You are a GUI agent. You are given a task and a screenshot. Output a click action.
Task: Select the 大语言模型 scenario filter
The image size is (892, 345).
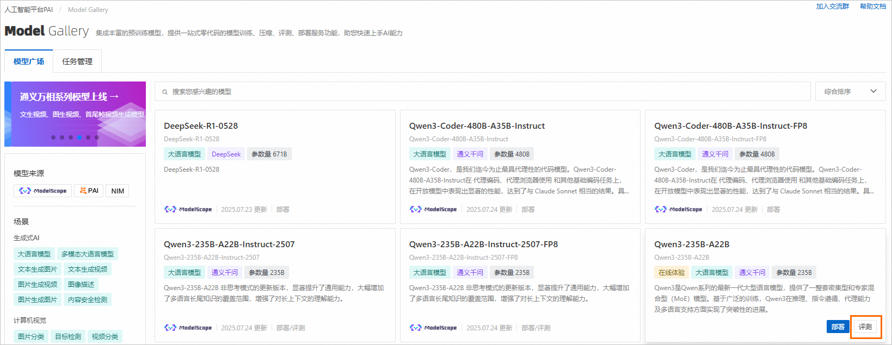click(34, 254)
